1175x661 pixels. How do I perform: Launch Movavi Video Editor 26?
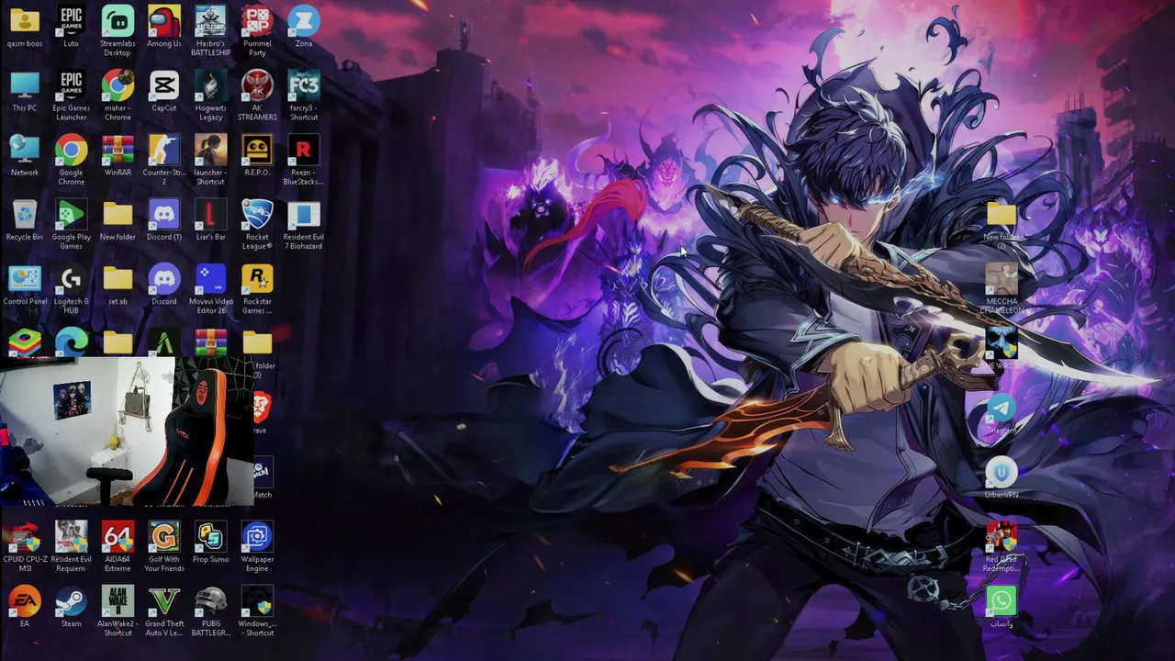click(210, 287)
